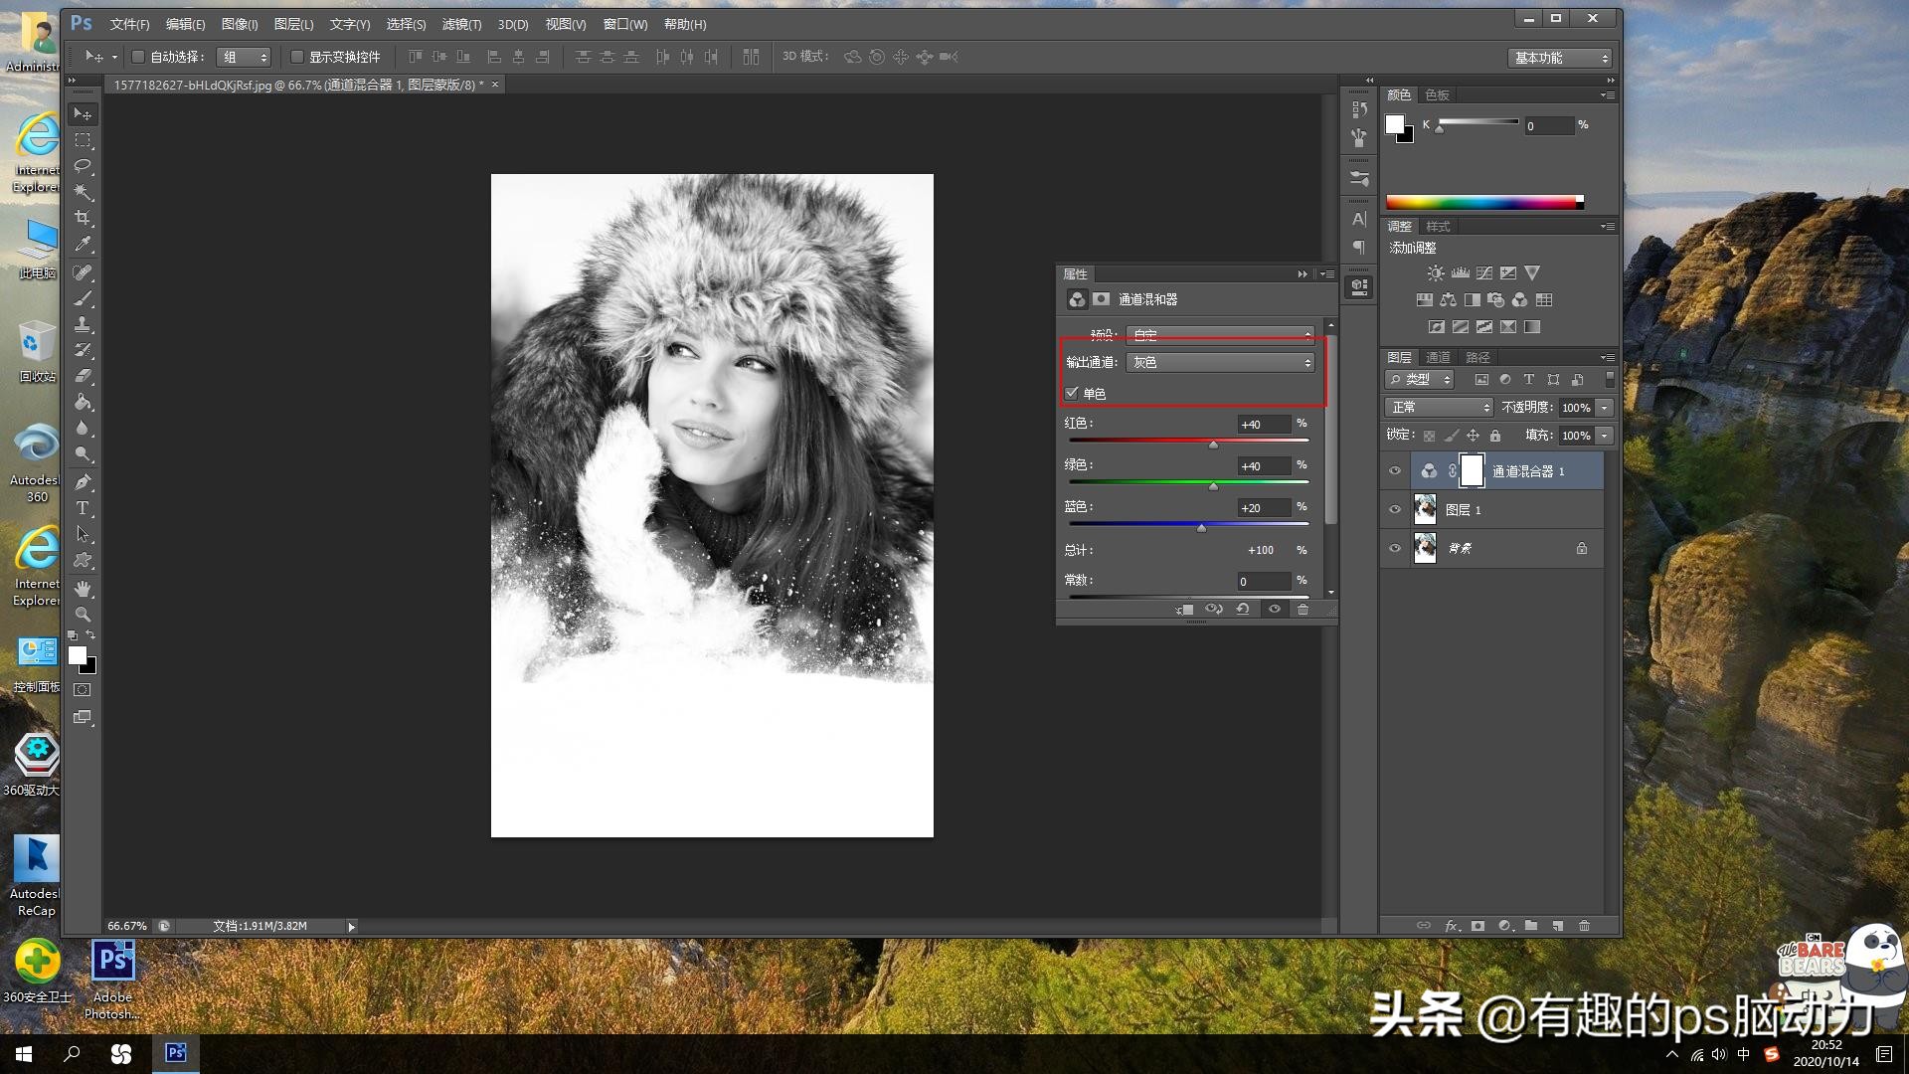Open the 文件(F) menu

129,24
